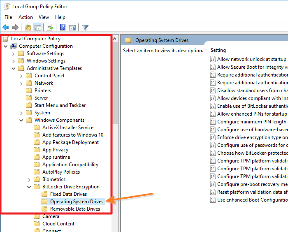Screen dimensions: 288x232
Task: Go up one level with the folder-arrow icon
Action: [x=28, y=28]
